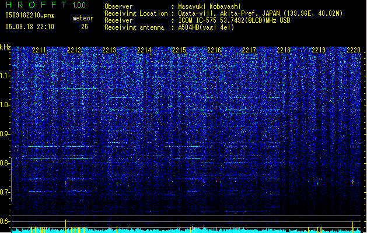This screenshot has width=367, height=233.
Task: Click the 1.1 frequency axis label
Action: pos(5,76)
